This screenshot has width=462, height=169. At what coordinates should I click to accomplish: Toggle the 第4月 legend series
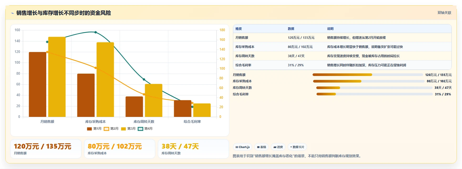click(145, 129)
